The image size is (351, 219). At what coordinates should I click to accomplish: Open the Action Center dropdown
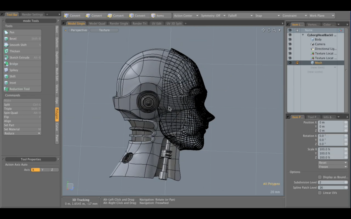[186, 16]
